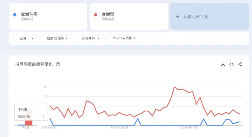
Task: Click the plus icon to add comparison
Action: tap(177, 16)
